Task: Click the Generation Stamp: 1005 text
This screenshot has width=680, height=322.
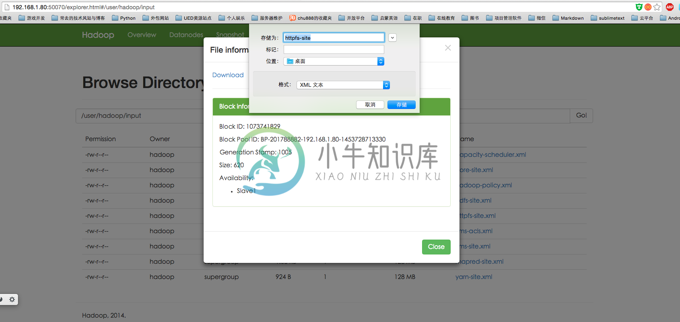Action: pos(256,152)
